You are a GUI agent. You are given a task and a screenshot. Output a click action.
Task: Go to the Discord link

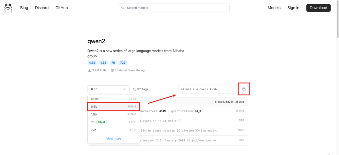(42, 8)
